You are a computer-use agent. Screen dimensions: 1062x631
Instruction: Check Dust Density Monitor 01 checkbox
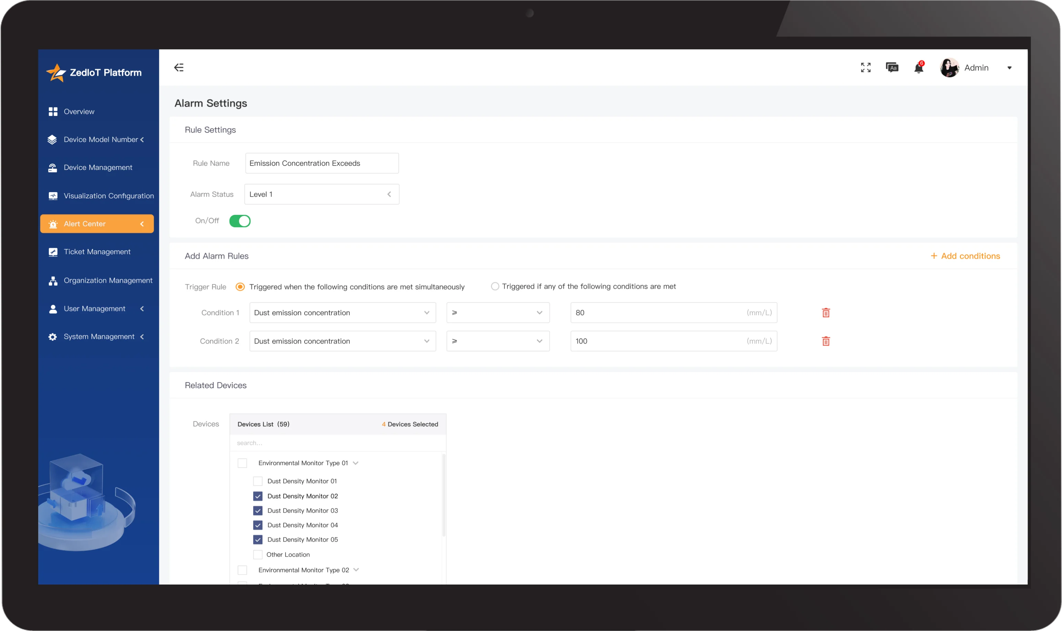[257, 481]
